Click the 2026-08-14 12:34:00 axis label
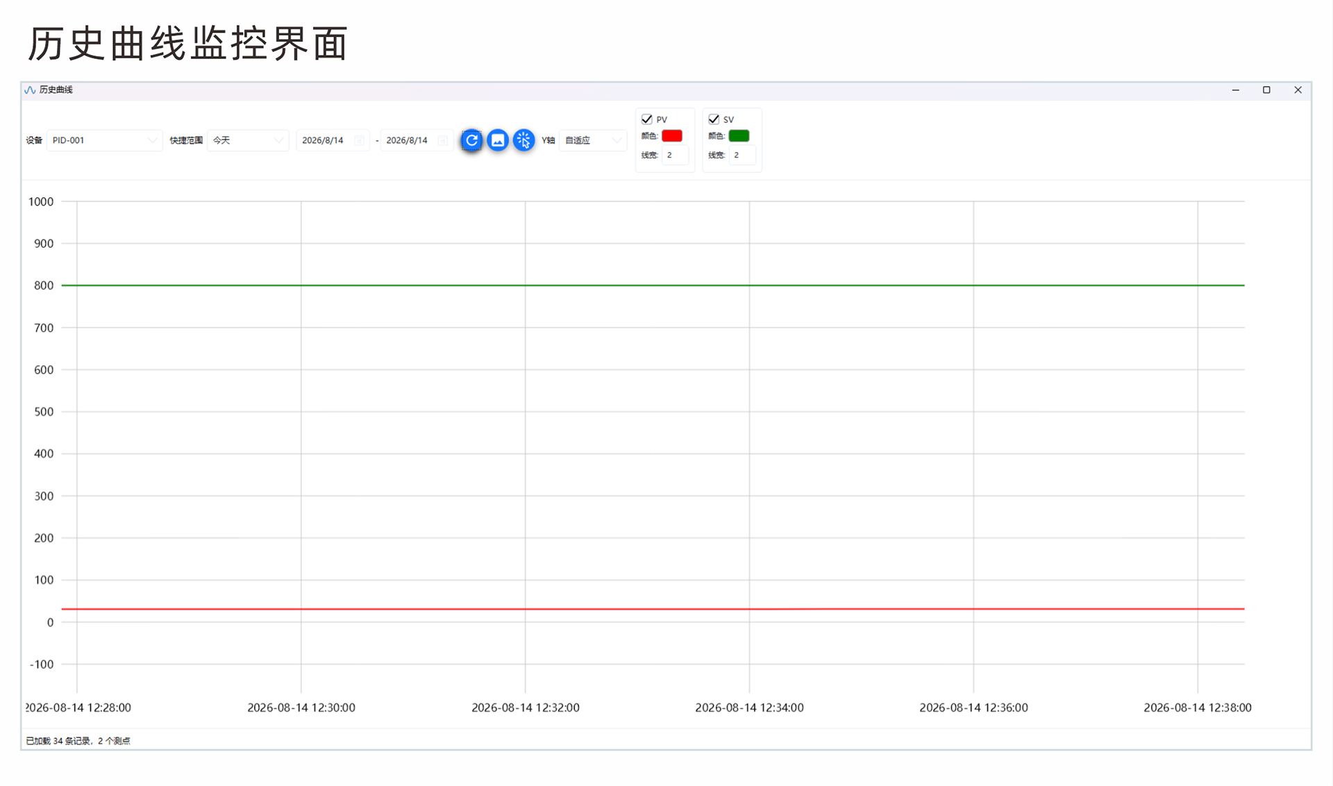 [750, 708]
